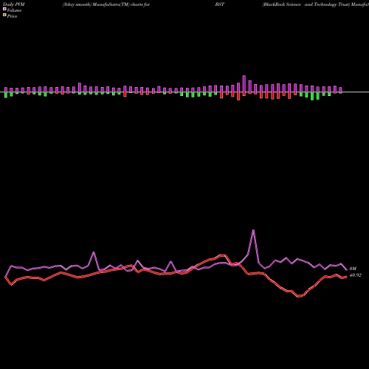The image size is (369, 369).
Task: Click the lowest dip of the red price line
Action: [300, 297]
